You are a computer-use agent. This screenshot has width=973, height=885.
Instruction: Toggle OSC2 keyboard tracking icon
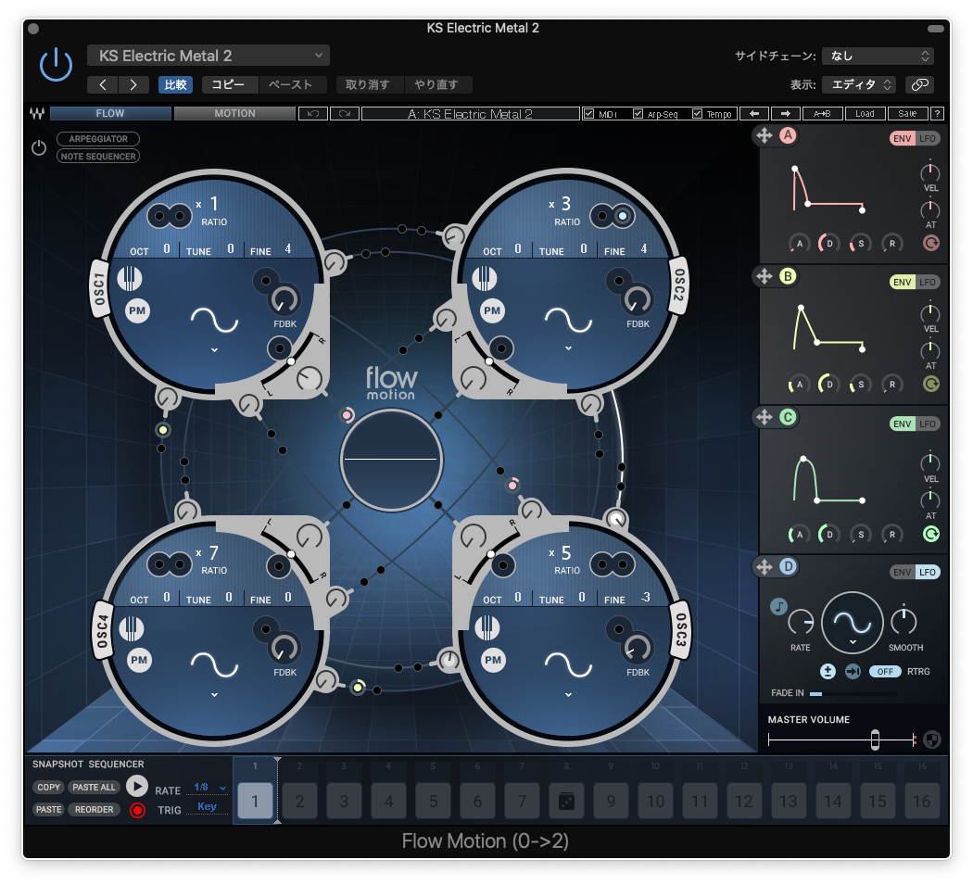coord(484,278)
